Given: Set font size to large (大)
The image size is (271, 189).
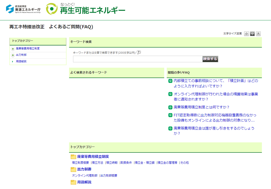Looking at the screenshot, I should point(258,34).
